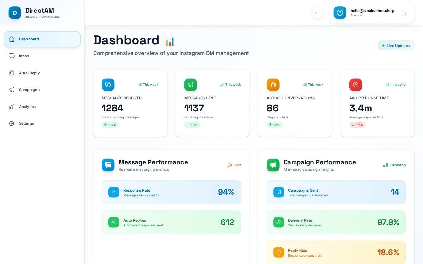
Task: Click the Active Conversations orange people icon
Action: click(273, 85)
